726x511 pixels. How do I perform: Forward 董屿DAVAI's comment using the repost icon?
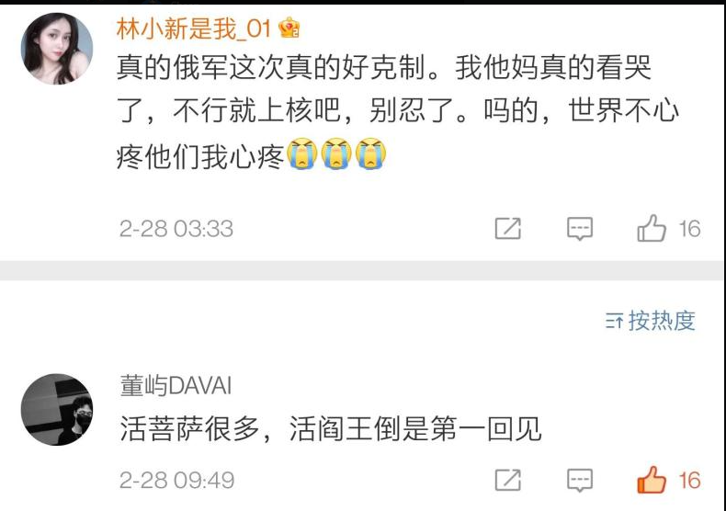[x=508, y=480]
